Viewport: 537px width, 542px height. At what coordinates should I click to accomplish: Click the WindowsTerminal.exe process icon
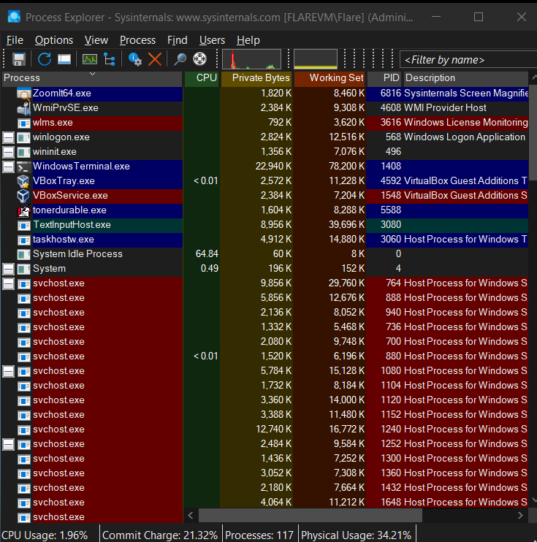(x=24, y=167)
